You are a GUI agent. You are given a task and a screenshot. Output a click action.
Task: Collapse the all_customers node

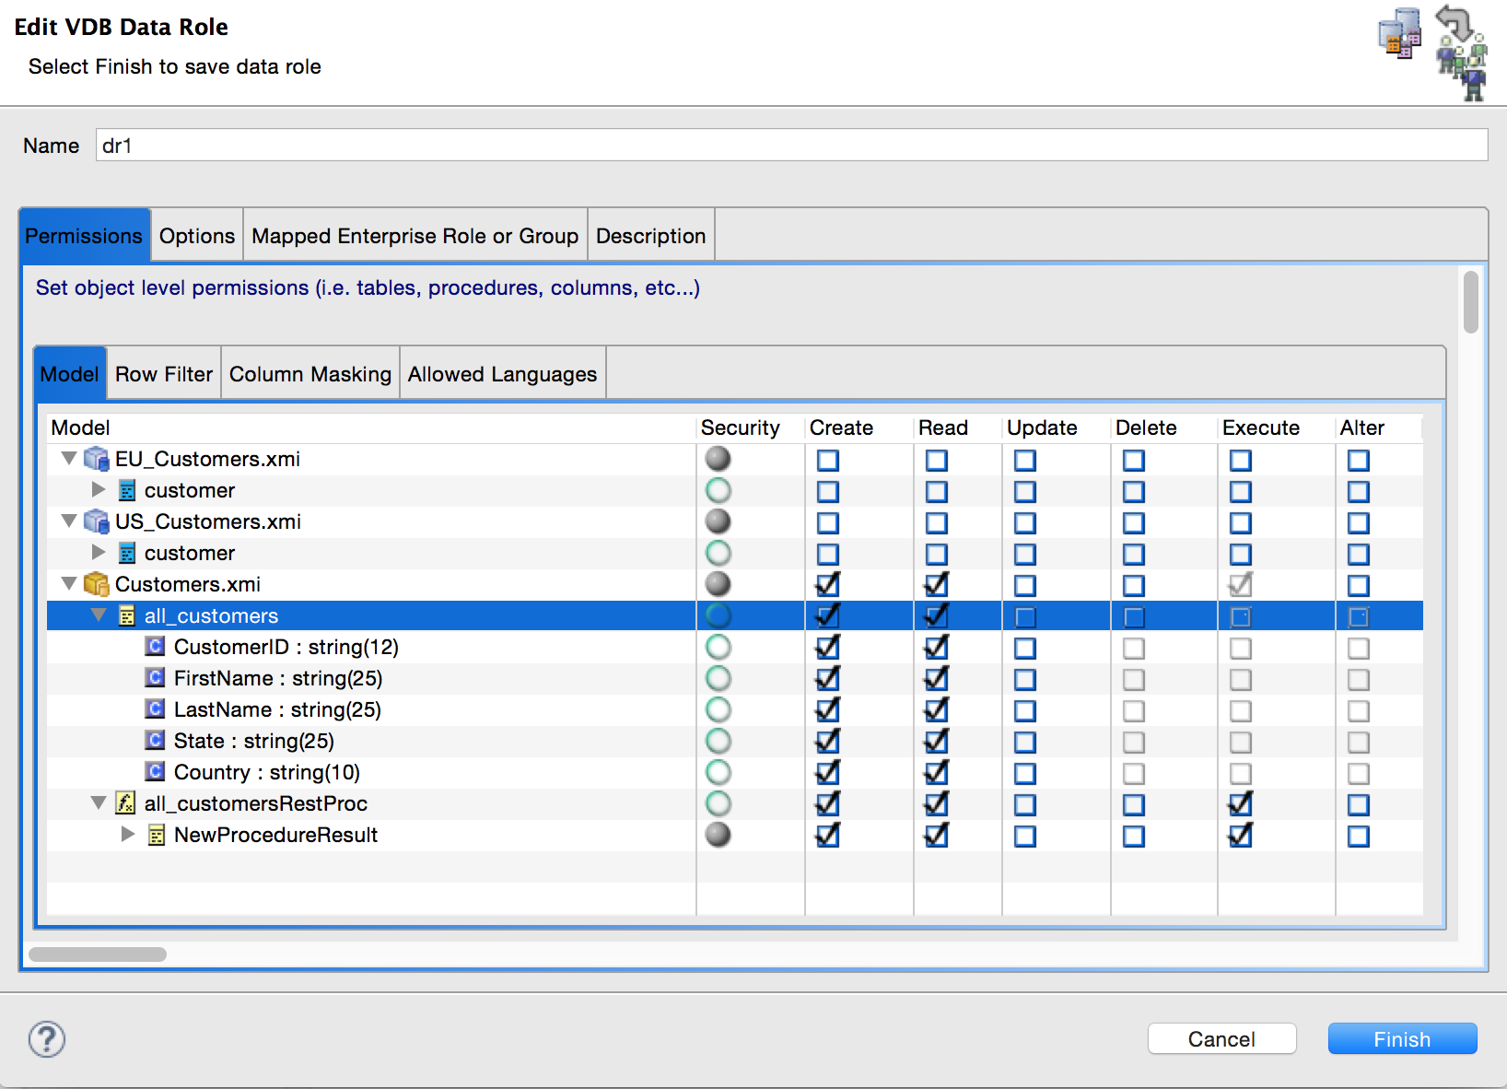[98, 615]
